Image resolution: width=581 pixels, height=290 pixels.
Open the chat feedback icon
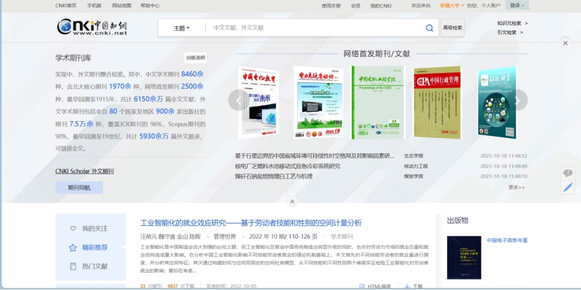[568, 173]
